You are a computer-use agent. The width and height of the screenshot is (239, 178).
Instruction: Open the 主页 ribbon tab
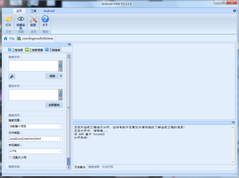click(19, 11)
